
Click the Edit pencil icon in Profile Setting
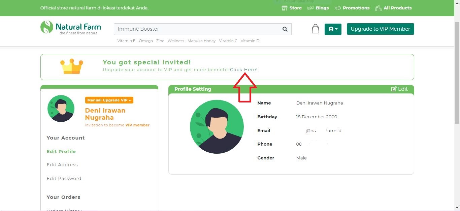tap(394, 89)
